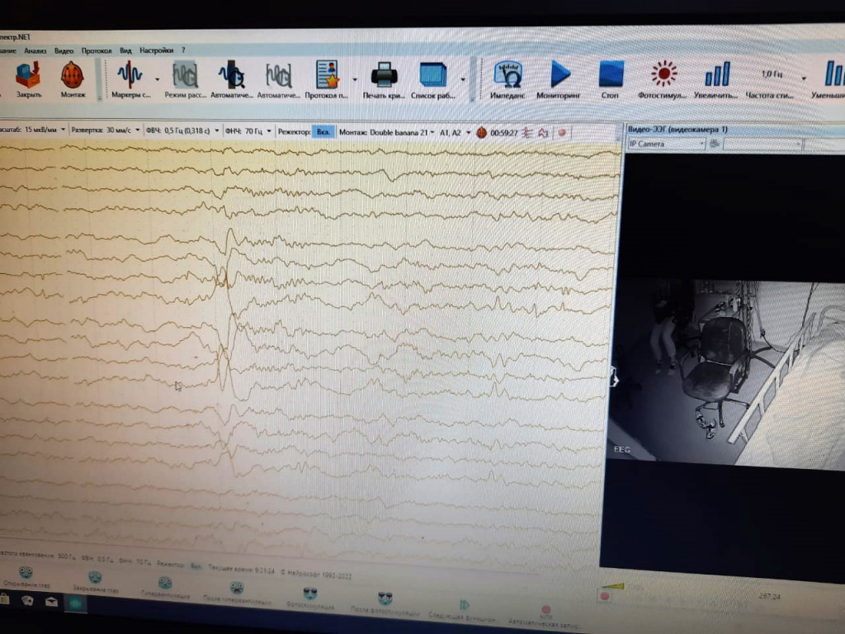Toggle the Режектор Вкл. notch filter button
This screenshot has width=845, height=634.
(x=323, y=131)
